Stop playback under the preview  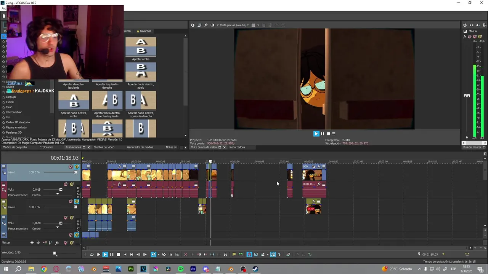[x=329, y=134]
